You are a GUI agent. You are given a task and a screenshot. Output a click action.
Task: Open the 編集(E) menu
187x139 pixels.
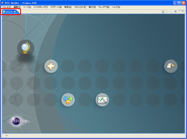17,7
